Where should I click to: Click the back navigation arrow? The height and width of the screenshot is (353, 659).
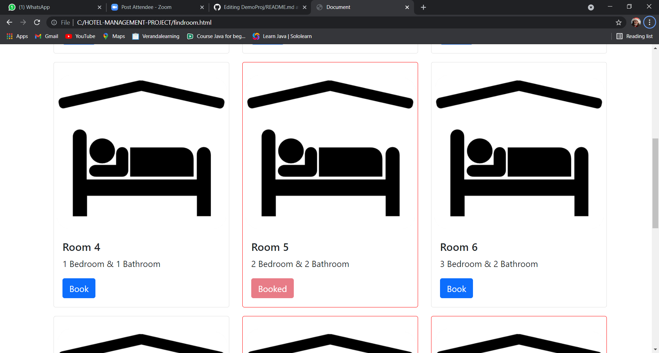point(9,22)
